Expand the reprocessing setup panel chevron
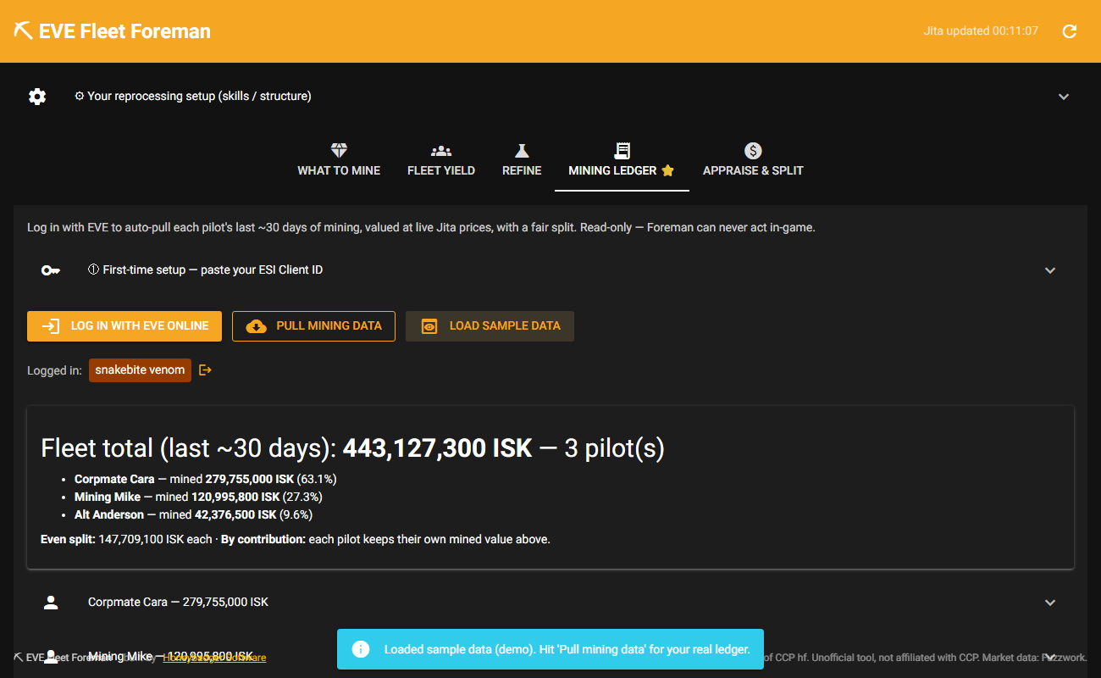Image resolution: width=1101 pixels, height=678 pixels. click(1064, 97)
